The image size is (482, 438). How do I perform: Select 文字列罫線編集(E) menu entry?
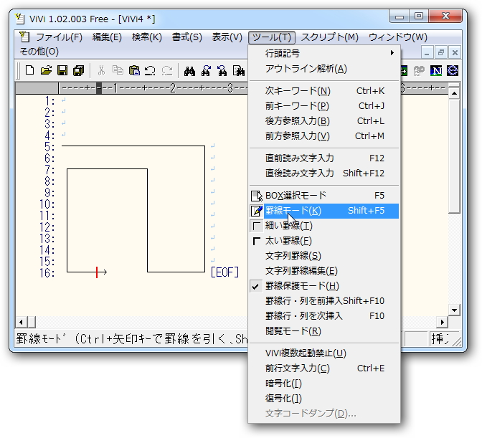(x=323, y=271)
